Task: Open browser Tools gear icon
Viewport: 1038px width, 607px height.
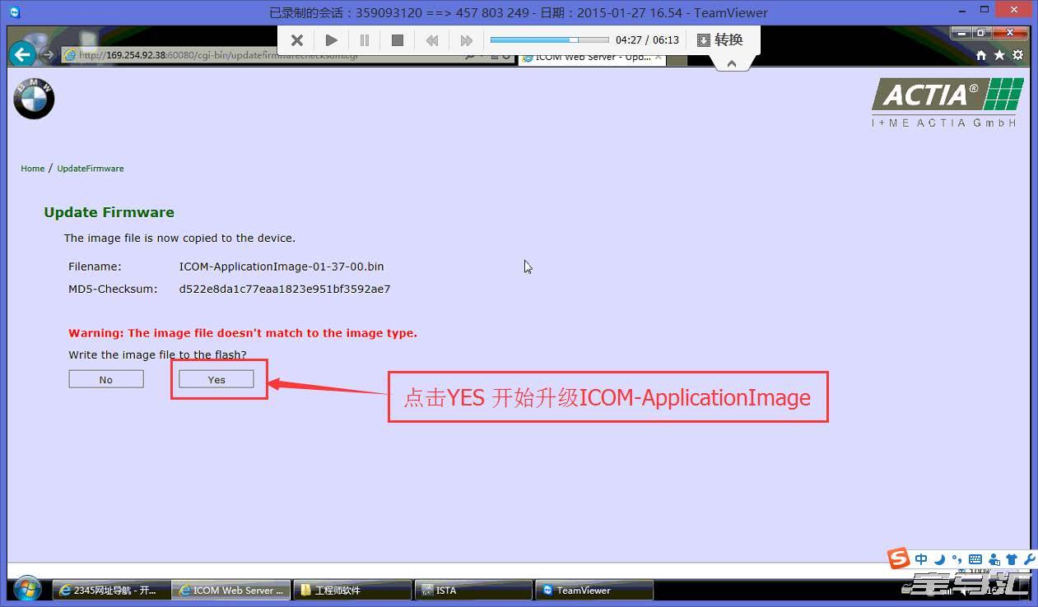Action: click(1018, 55)
